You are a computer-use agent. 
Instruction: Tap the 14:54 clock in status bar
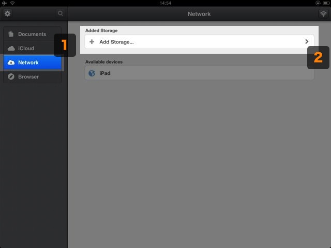[x=165, y=3]
